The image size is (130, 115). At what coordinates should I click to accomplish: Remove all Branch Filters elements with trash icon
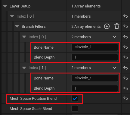coord(117,26)
